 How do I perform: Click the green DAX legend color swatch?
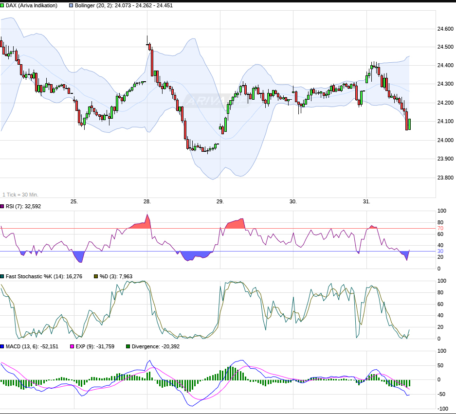(x=2, y=5)
